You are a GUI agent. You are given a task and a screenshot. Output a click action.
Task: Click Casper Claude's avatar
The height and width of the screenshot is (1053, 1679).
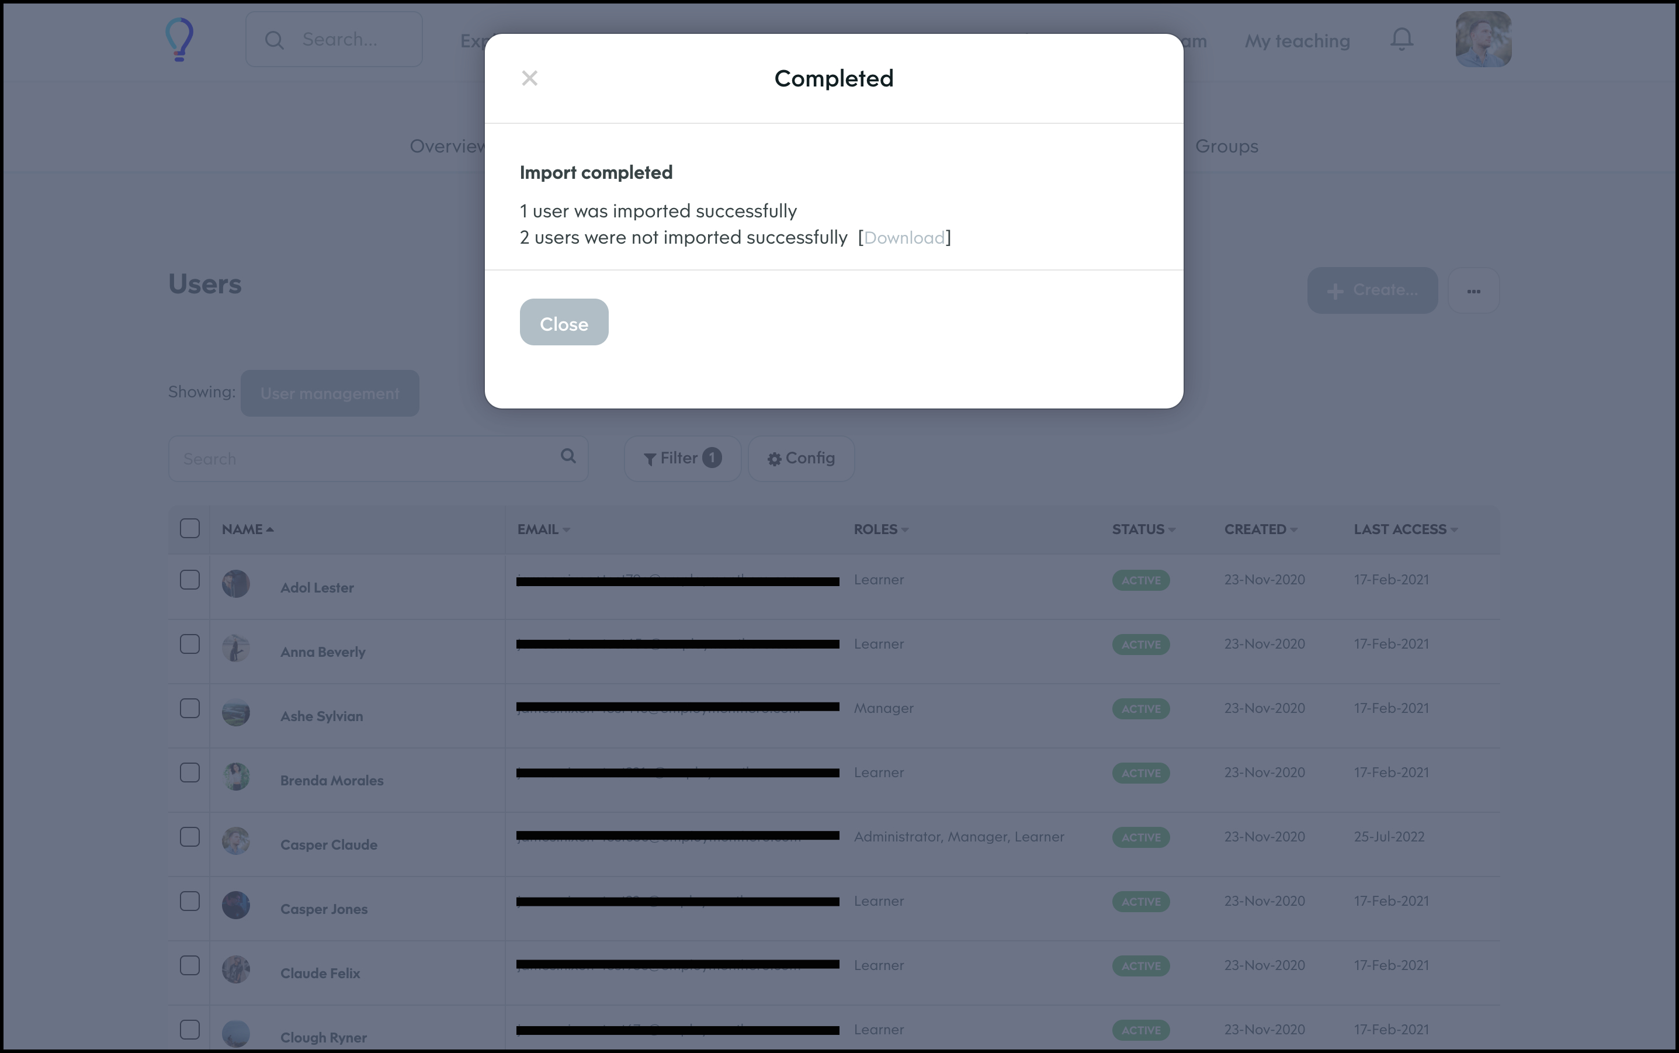(236, 841)
